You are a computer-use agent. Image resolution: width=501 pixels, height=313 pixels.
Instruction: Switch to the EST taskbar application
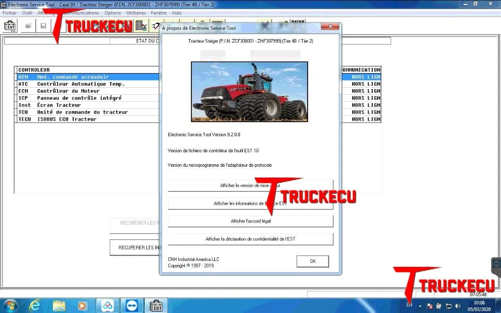[x=156, y=305]
